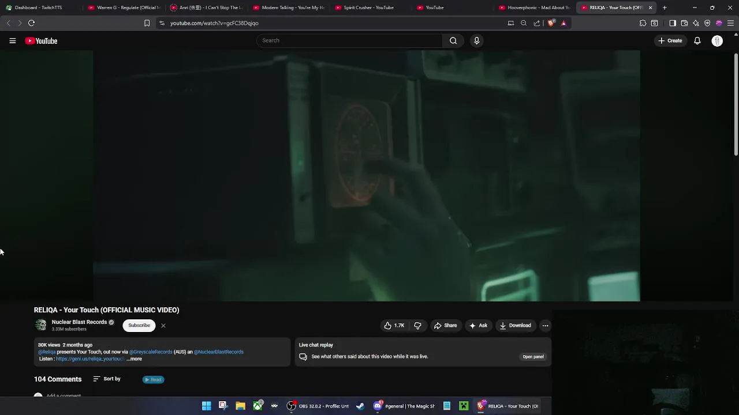Screen dimensions: 739x415
Task: Open Brave Rewards triangle icon
Action: pyautogui.click(x=563, y=23)
